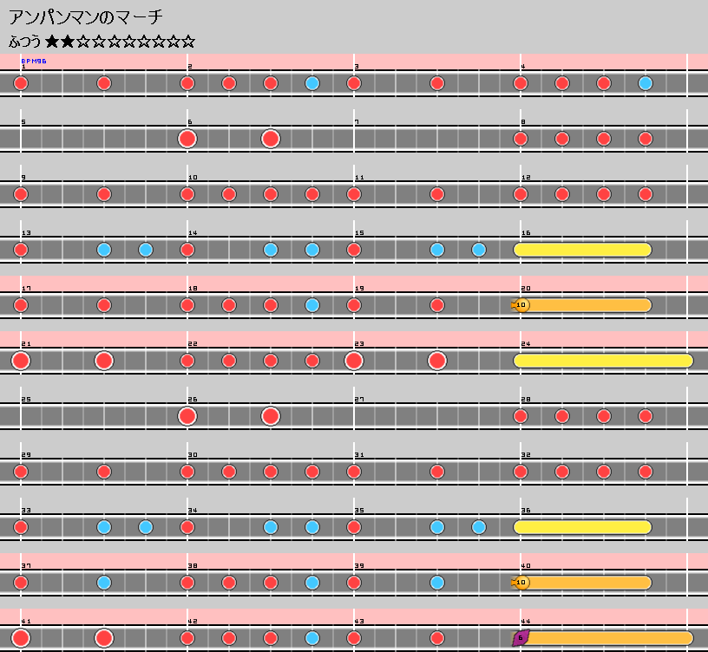Click the measure 30 number label
Viewport: 708px width, 652px height.
193,455
